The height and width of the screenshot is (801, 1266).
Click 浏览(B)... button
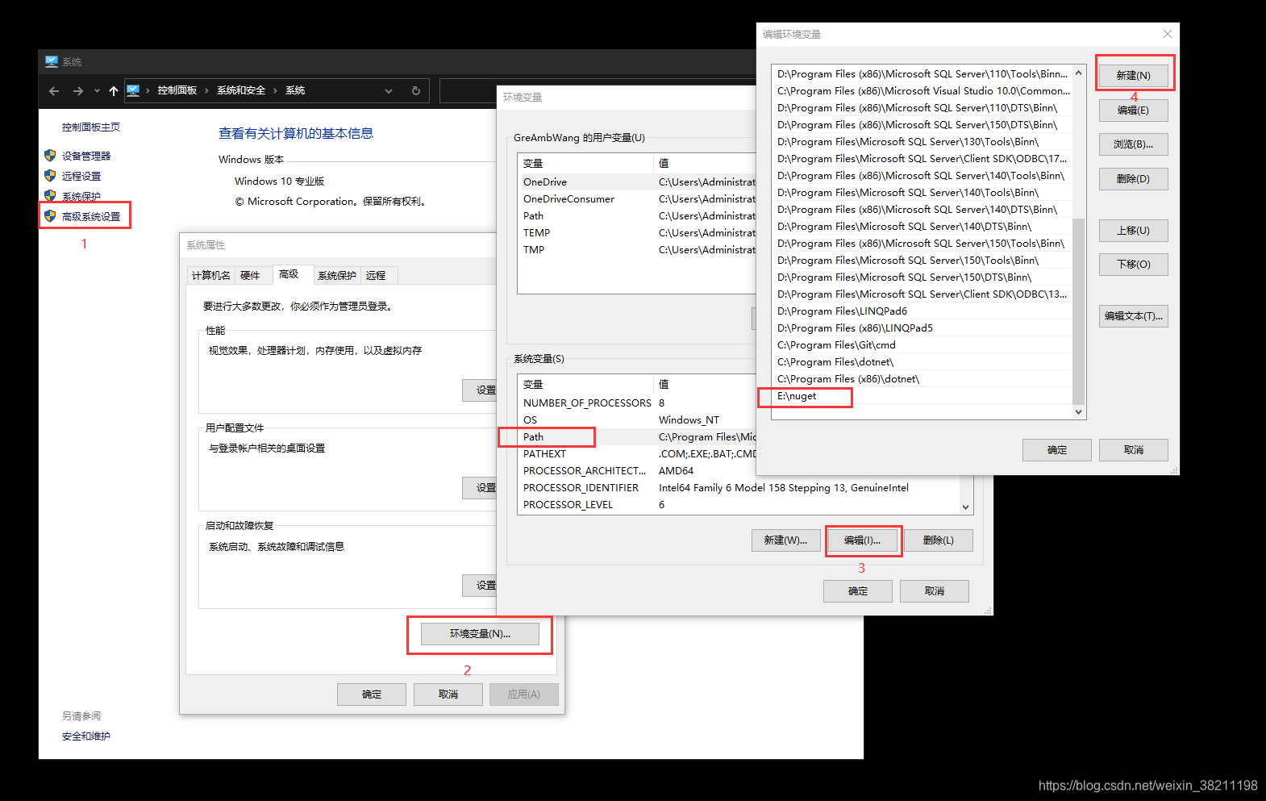point(1134,144)
